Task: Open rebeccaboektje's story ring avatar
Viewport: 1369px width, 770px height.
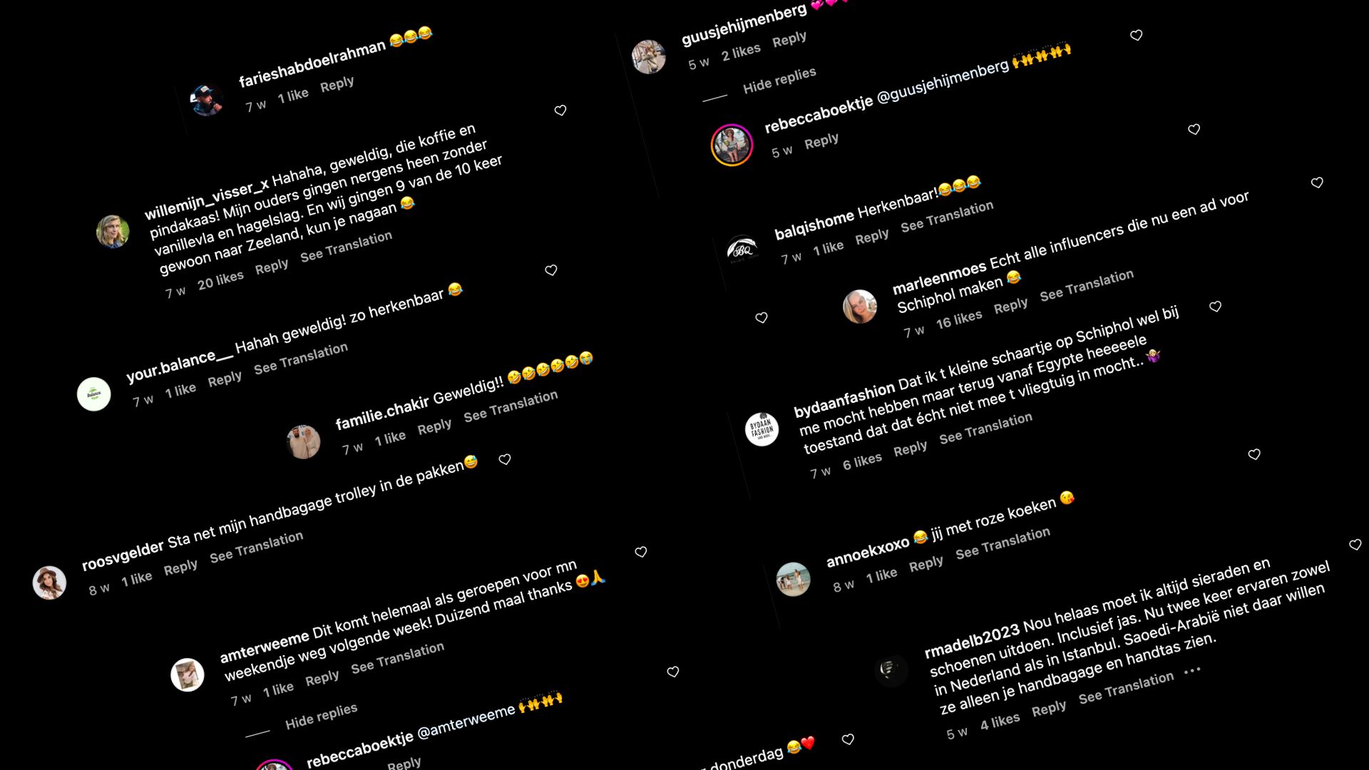Action: 732,145
